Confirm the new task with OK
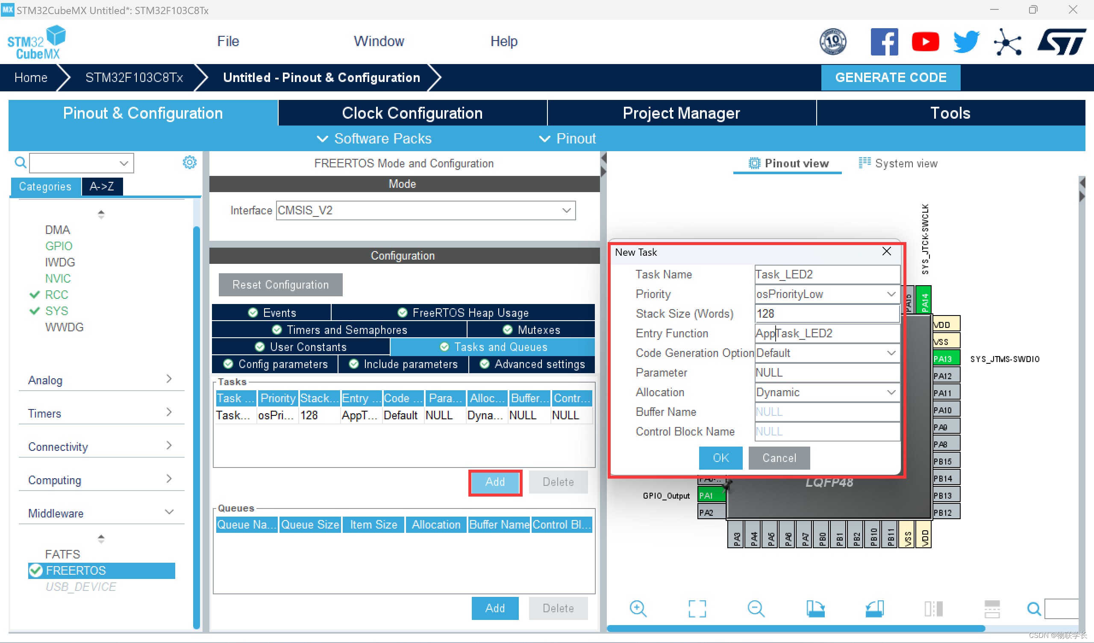This screenshot has height=643, width=1094. click(x=720, y=458)
